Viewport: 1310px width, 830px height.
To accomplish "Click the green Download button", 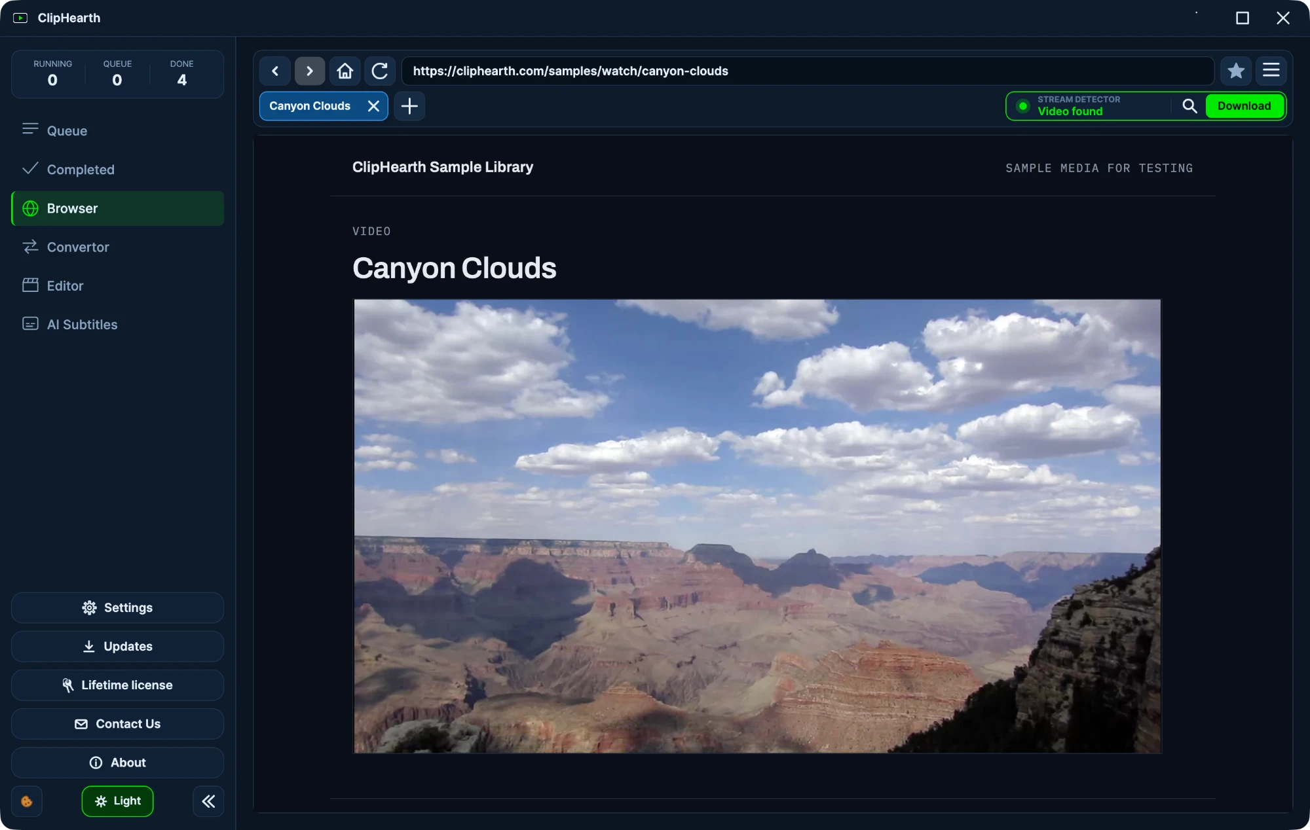I will click(1244, 106).
